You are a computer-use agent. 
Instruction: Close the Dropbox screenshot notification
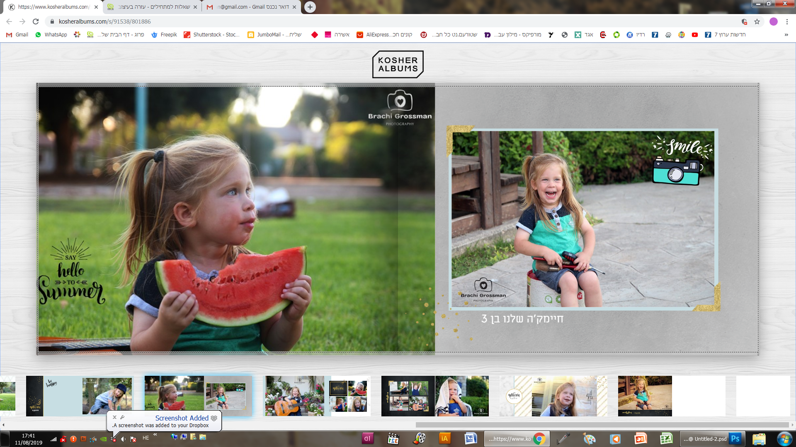(x=115, y=417)
